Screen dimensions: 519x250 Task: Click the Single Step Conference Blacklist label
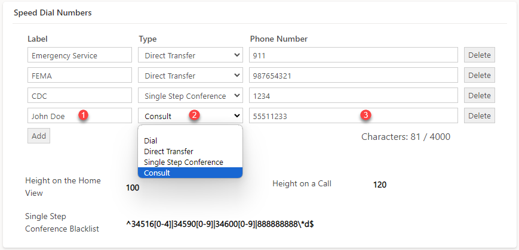click(x=62, y=223)
